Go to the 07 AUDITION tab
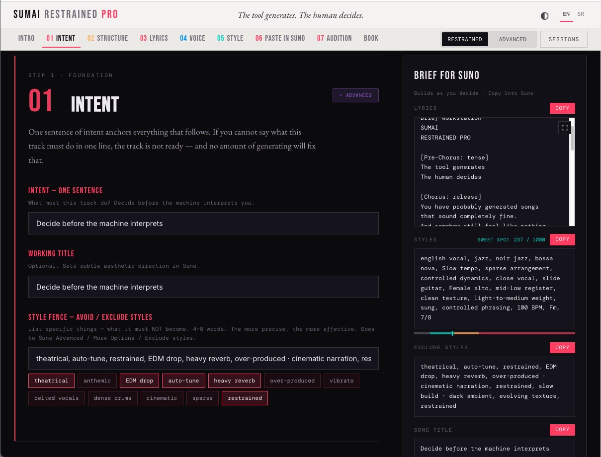The height and width of the screenshot is (457, 601). pos(334,38)
